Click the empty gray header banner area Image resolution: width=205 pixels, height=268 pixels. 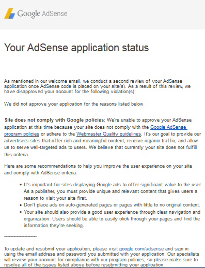pyautogui.click(x=134, y=14)
